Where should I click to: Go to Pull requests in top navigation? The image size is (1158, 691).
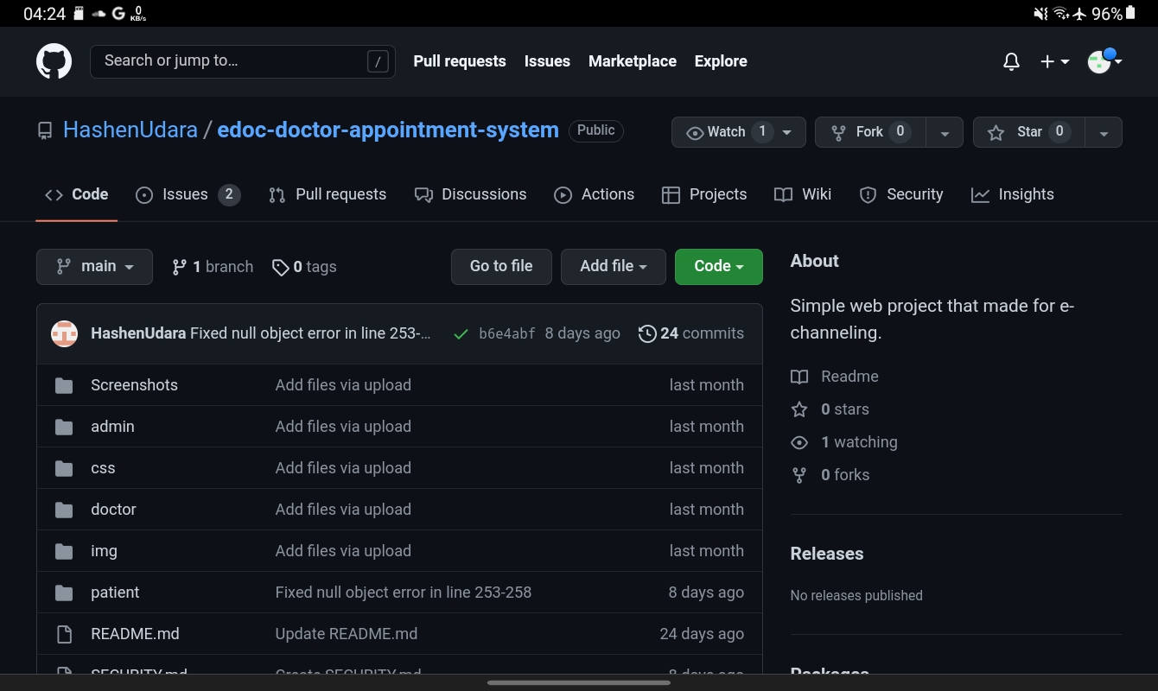[460, 61]
